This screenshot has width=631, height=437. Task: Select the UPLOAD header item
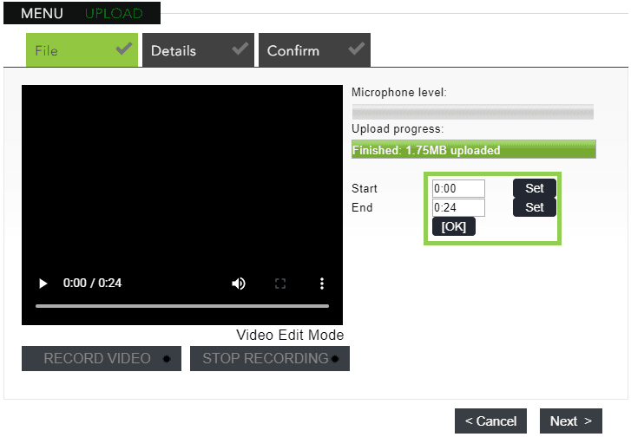click(x=114, y=13)
